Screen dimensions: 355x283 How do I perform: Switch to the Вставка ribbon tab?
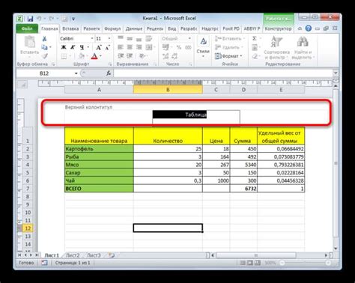pos(70,28)
